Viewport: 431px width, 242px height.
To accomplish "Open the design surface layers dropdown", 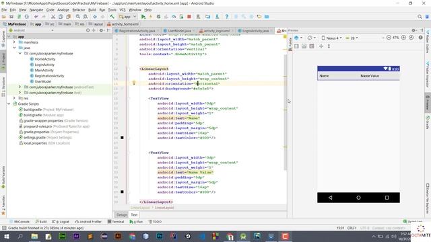I will pos(298,38).
